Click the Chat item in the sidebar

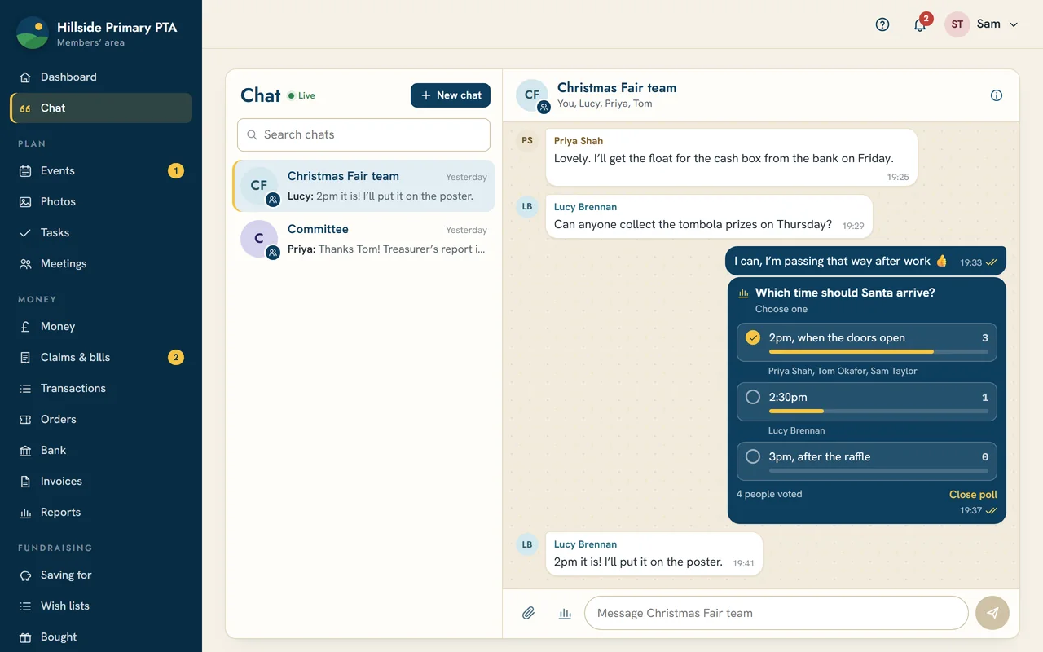101,108
